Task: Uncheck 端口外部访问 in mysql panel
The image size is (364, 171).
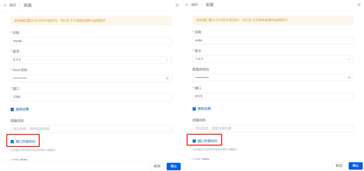Action: [x=12, y=141]
